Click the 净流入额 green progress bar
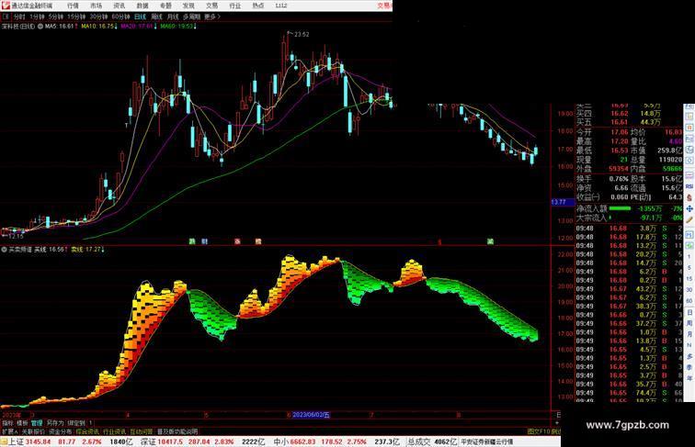The image size is (695, 447). click(620, 208)
